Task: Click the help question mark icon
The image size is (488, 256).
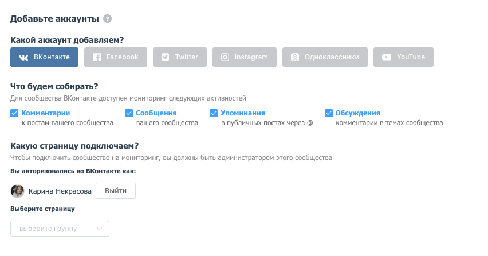Action: (x=107, y=19)
